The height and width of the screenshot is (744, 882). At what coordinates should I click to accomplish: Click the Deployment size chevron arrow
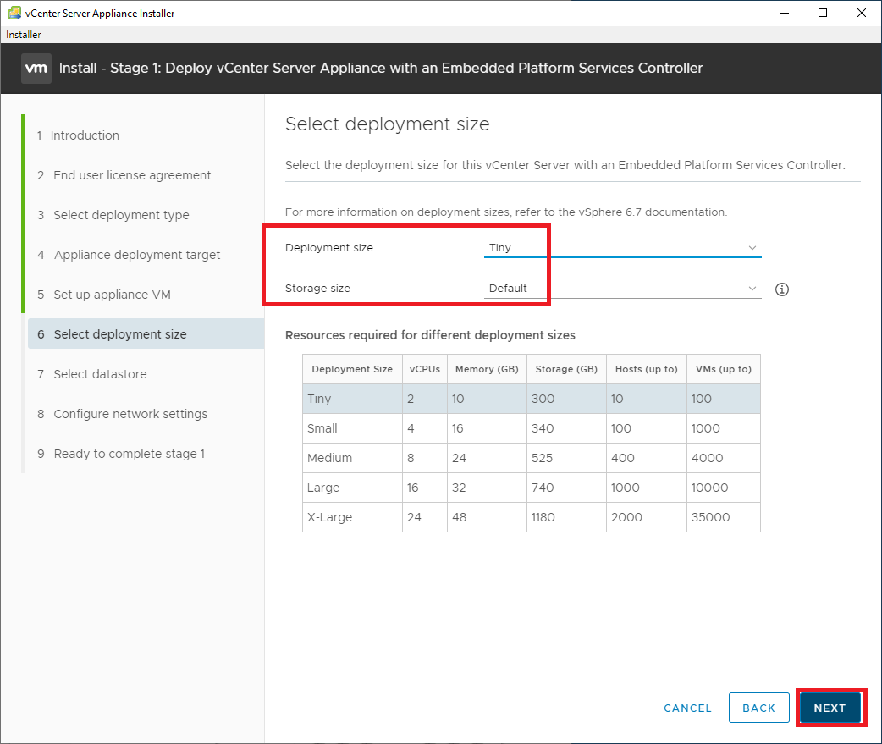[x=752, y=248]
